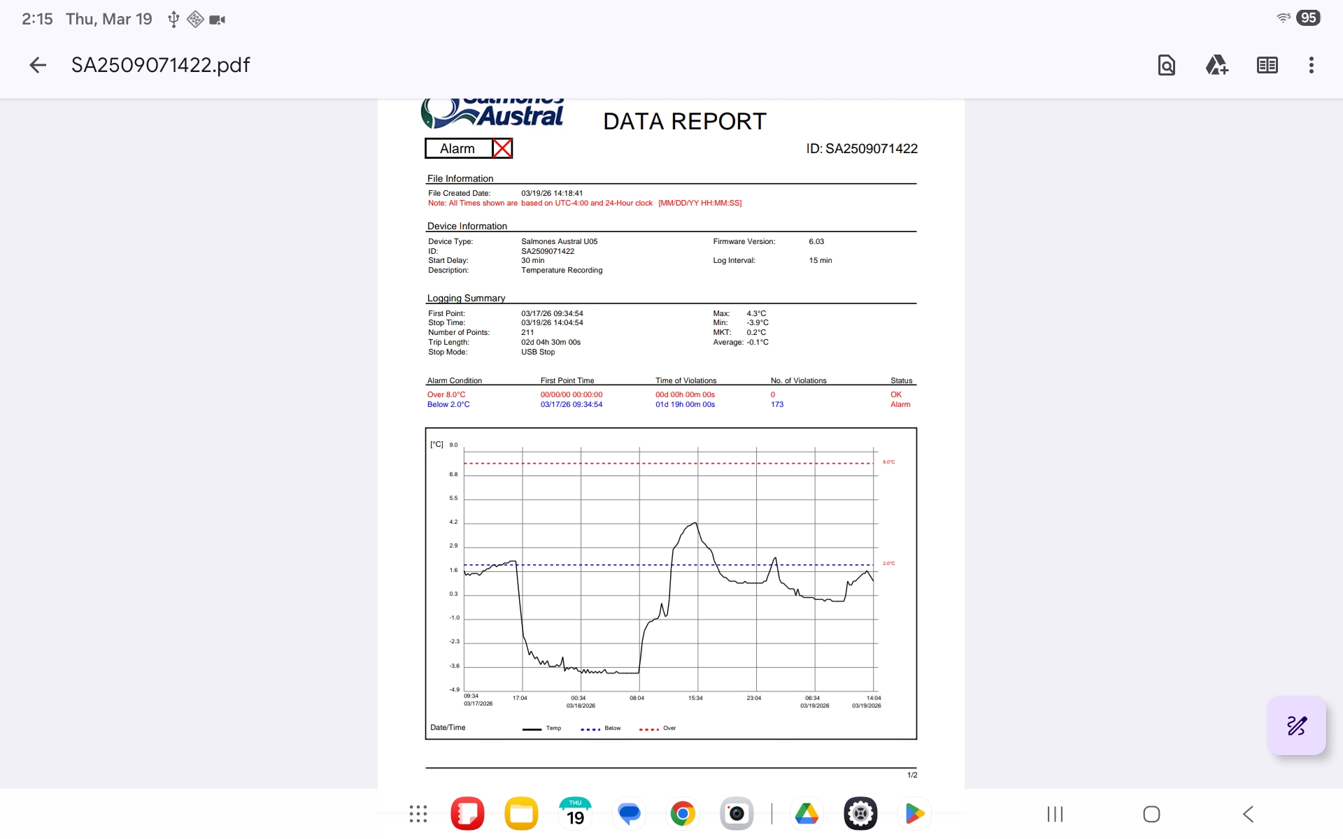The height and width of the screenshot is (839, 1343).
Task: Launch the Chrome browser from taskbar
Action: (x=683, y=814)
